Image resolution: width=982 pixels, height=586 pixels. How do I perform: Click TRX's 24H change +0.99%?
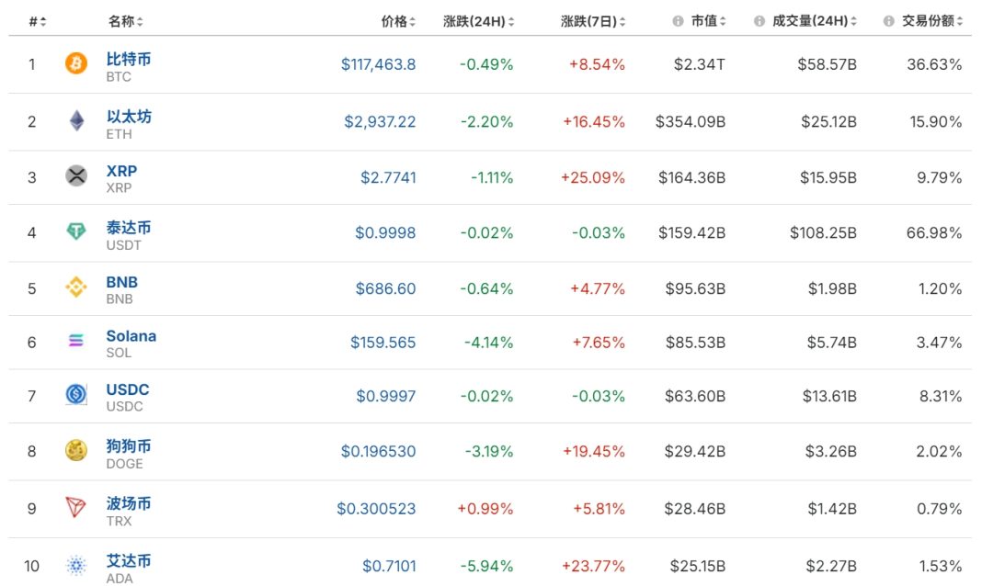point(485,509)
